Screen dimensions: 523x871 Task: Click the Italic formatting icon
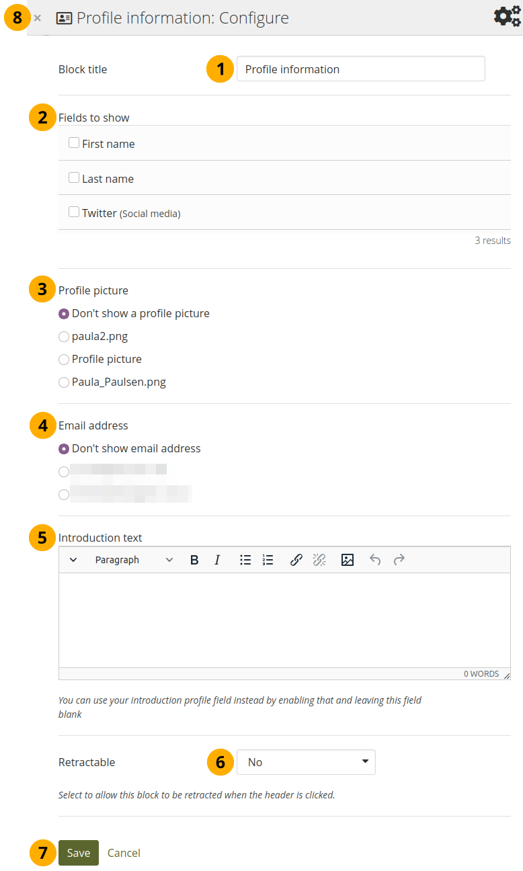[x=217, y=560]
